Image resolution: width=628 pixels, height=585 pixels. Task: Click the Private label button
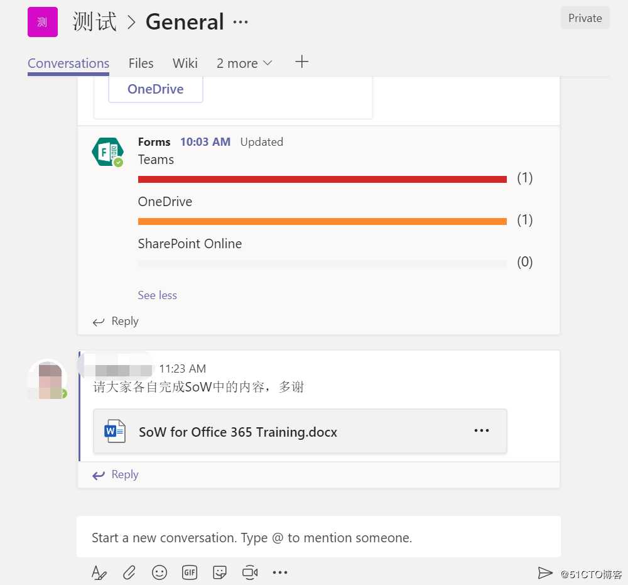pyautogui.click(x=585, y=18)
